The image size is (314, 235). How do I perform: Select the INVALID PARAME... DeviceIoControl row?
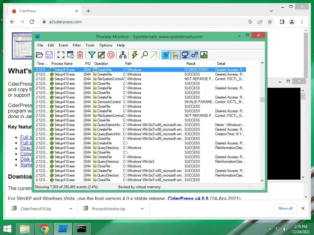[x=140, y=102]
